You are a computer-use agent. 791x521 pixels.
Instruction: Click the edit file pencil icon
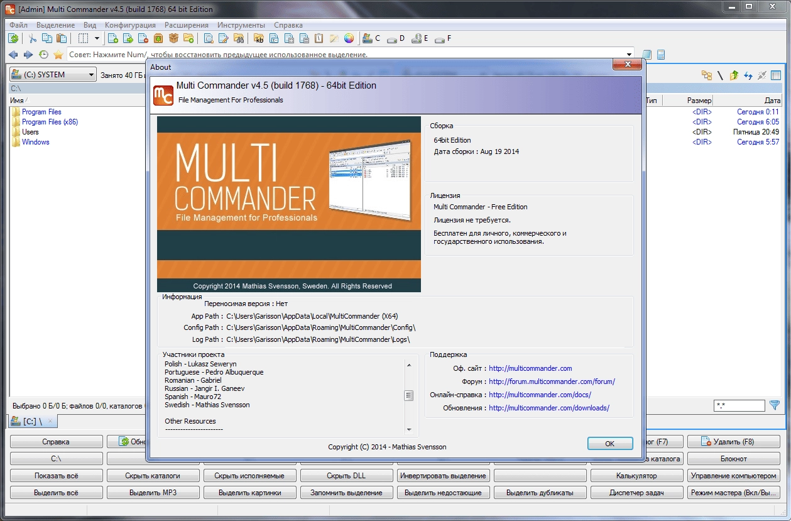click(x=224, y=38)
